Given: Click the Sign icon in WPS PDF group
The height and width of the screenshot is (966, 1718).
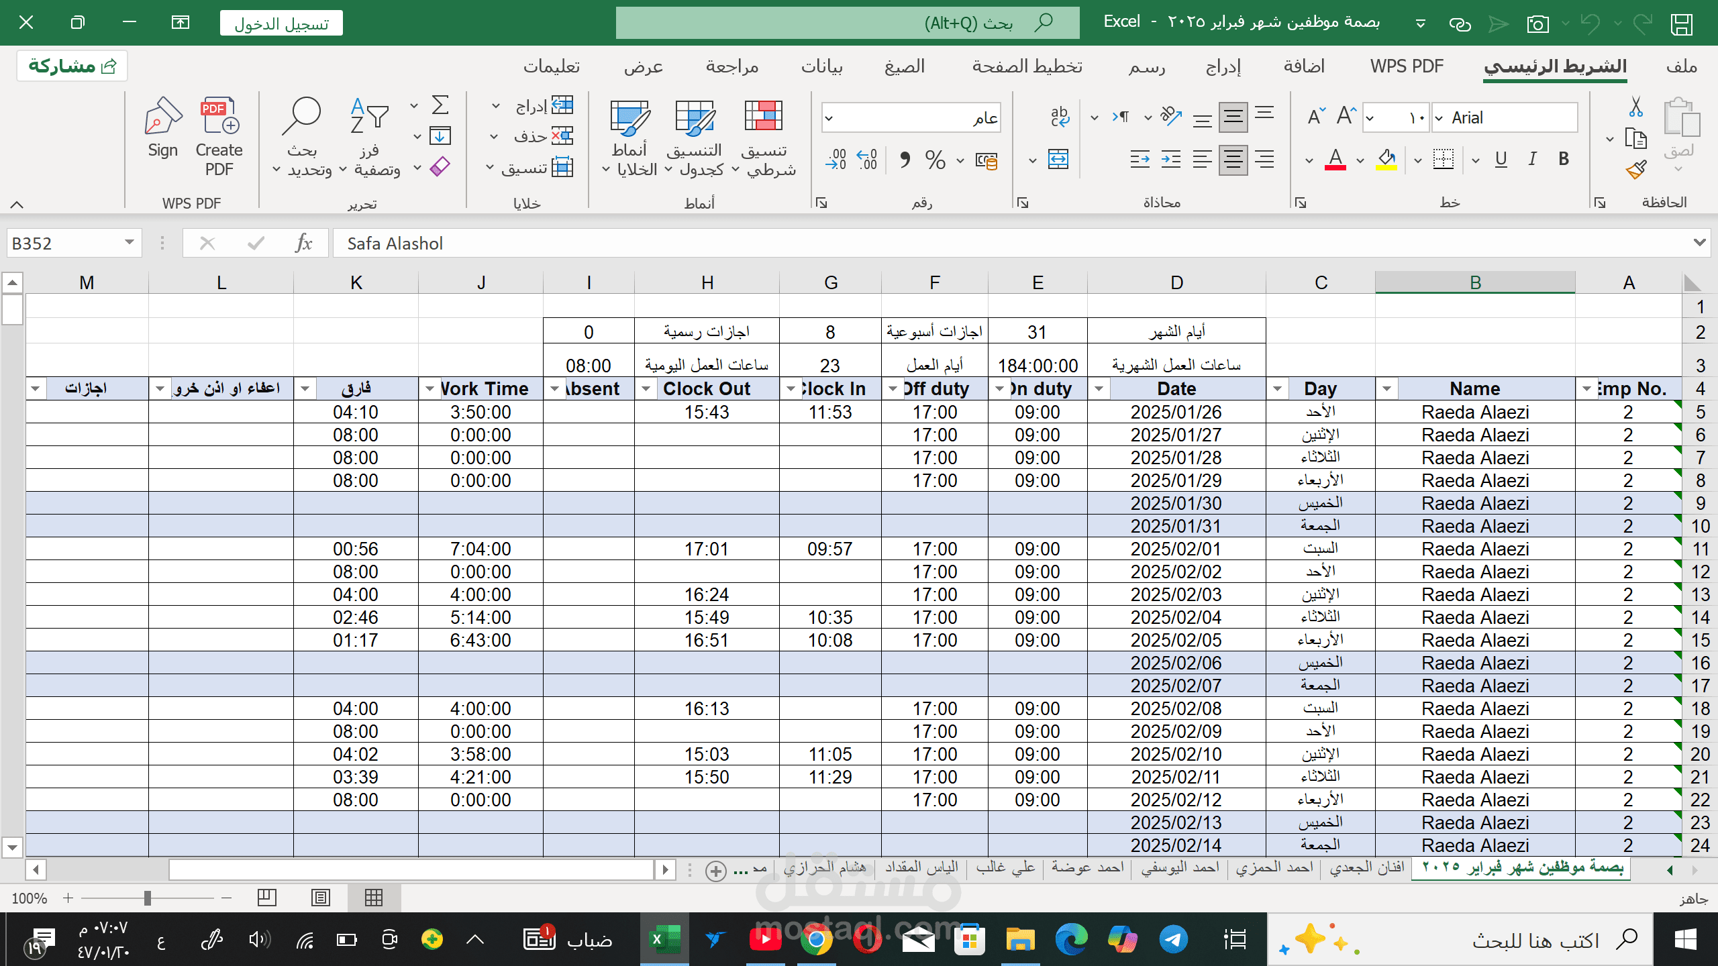Looking at the screenshot, I should tap(162, 127).
